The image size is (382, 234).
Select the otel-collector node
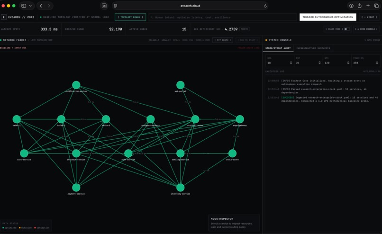point(195,119)
